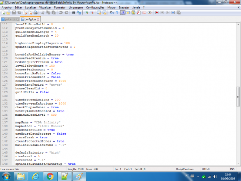
Task: Save the recorded macro icon
Action: coord(179,13)
